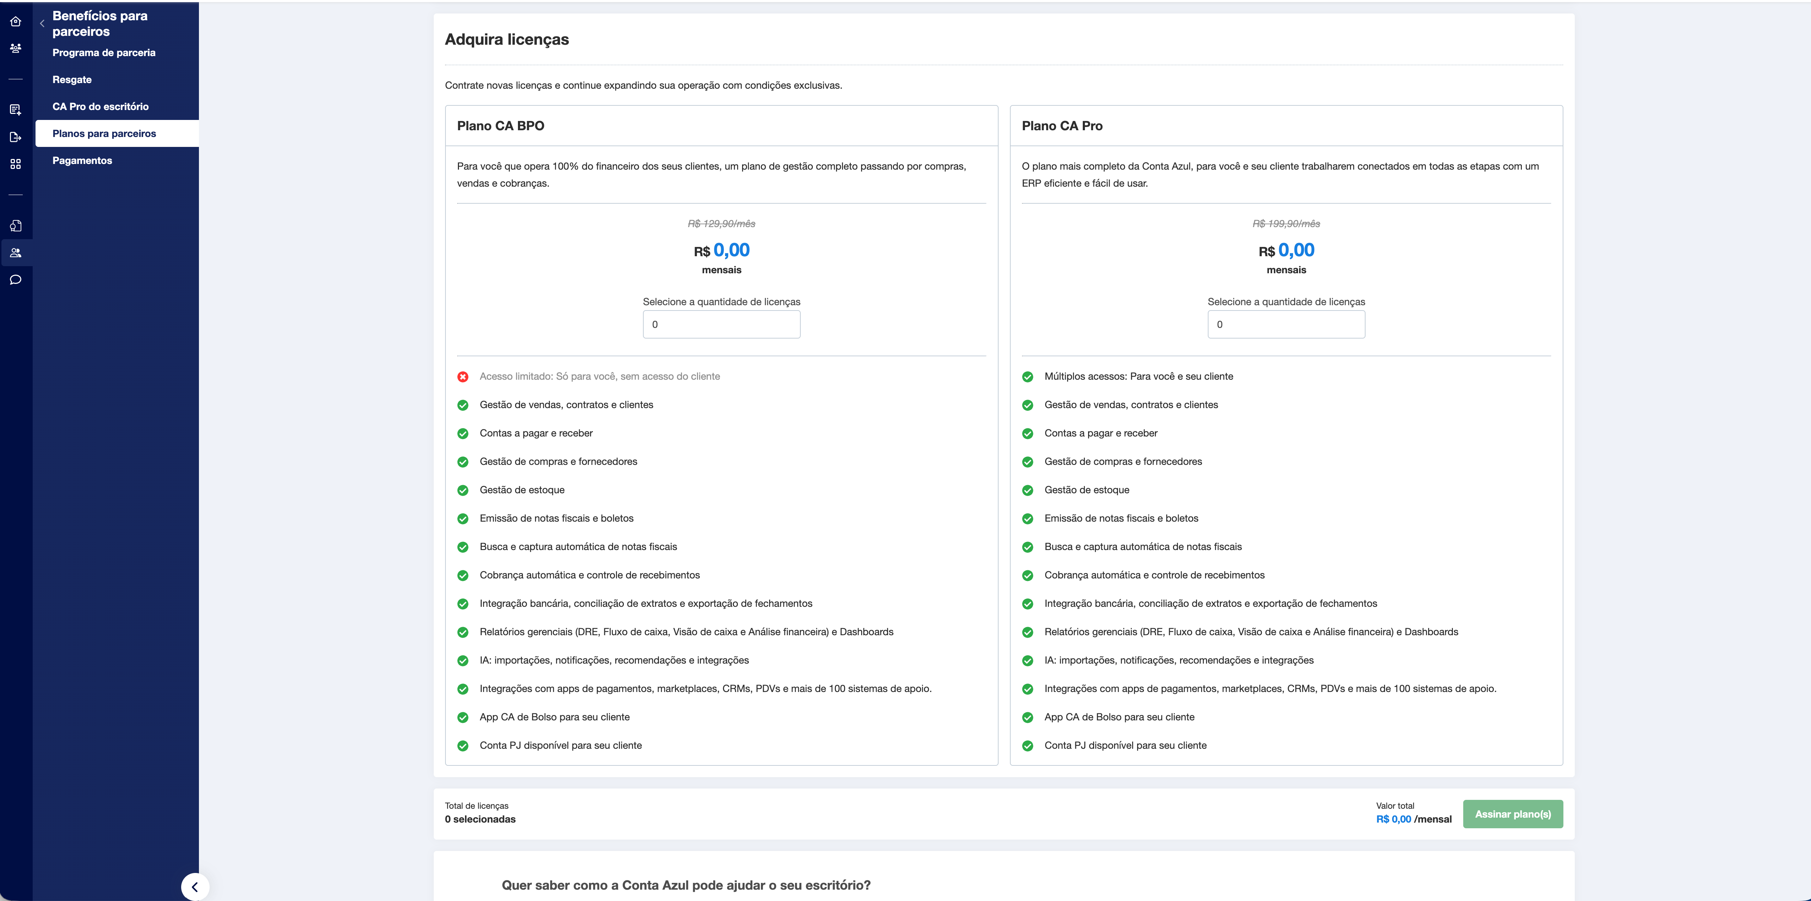Open the Pagamentos menu item
Screen dimensions: 1811x901
pos(82,161)
